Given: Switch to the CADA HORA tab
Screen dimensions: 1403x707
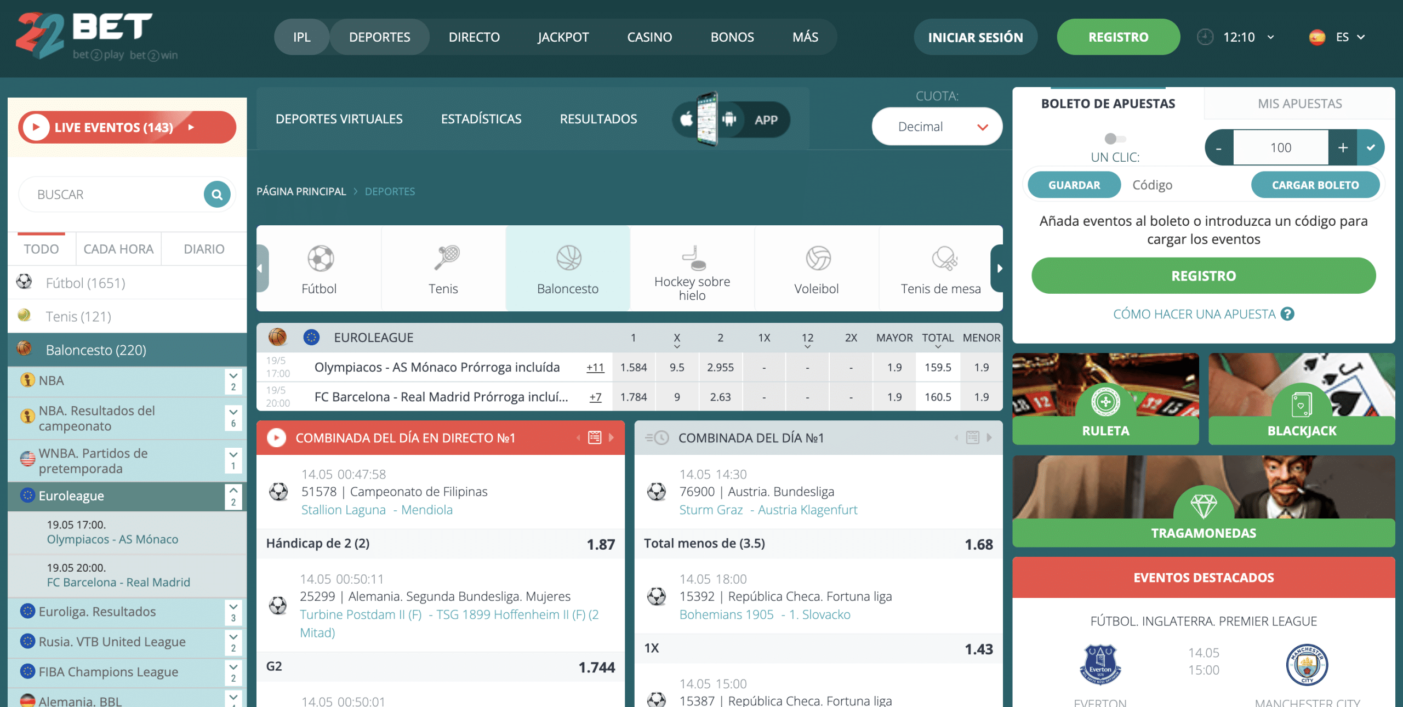Looking at the screenshot, I should click(118, 249).
